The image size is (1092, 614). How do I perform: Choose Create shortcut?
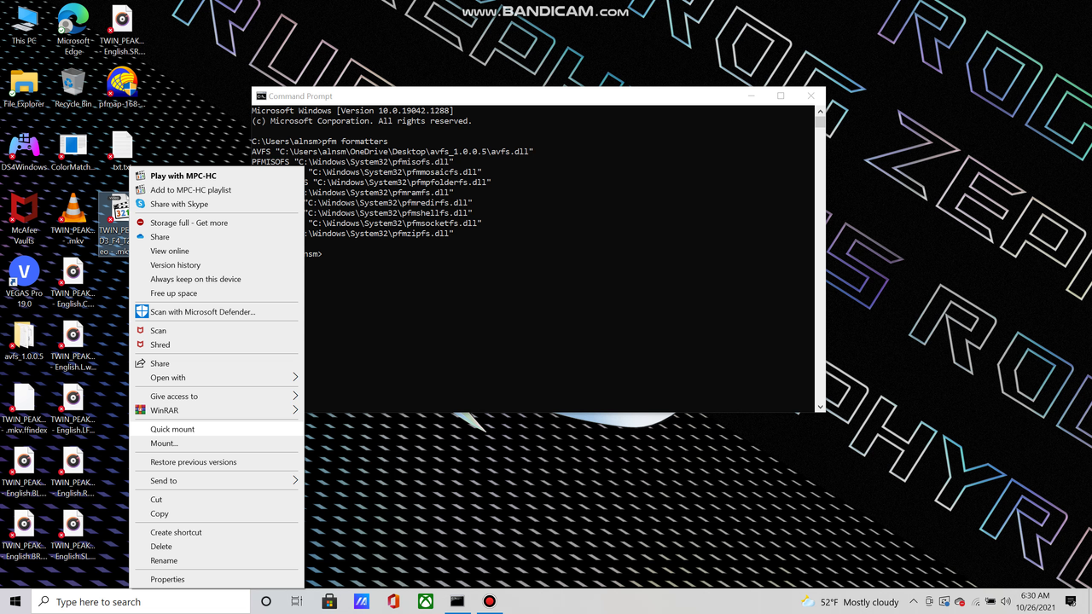click(x=217, y=532)
